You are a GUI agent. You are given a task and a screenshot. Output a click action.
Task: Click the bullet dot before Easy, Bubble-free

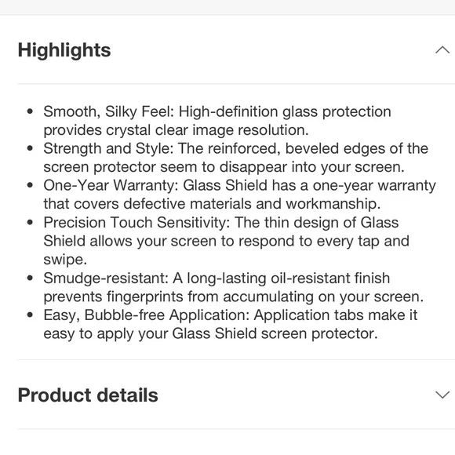click(30, 315)
